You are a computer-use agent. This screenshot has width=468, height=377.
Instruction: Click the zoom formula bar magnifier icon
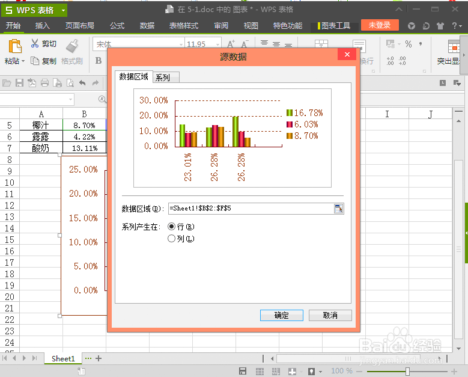pyautogui.click(x=102, y=99)
